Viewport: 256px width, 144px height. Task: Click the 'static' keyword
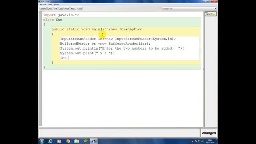[73, 29]
